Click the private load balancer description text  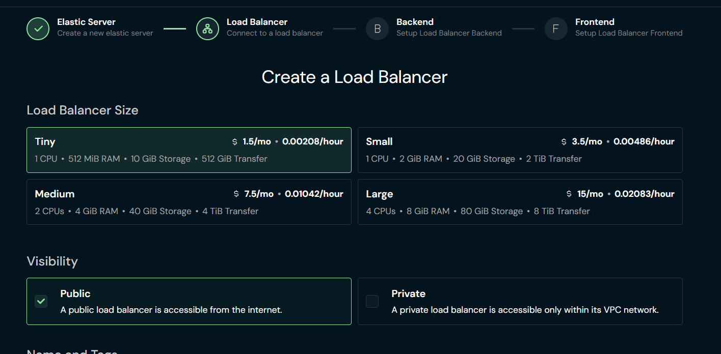525,310
